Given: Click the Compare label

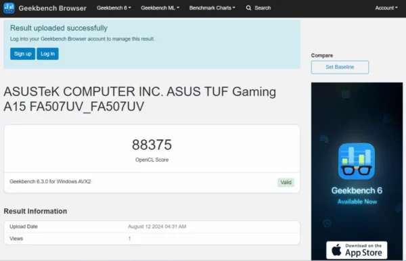Looking at the screenshot, I should [322, 55].
